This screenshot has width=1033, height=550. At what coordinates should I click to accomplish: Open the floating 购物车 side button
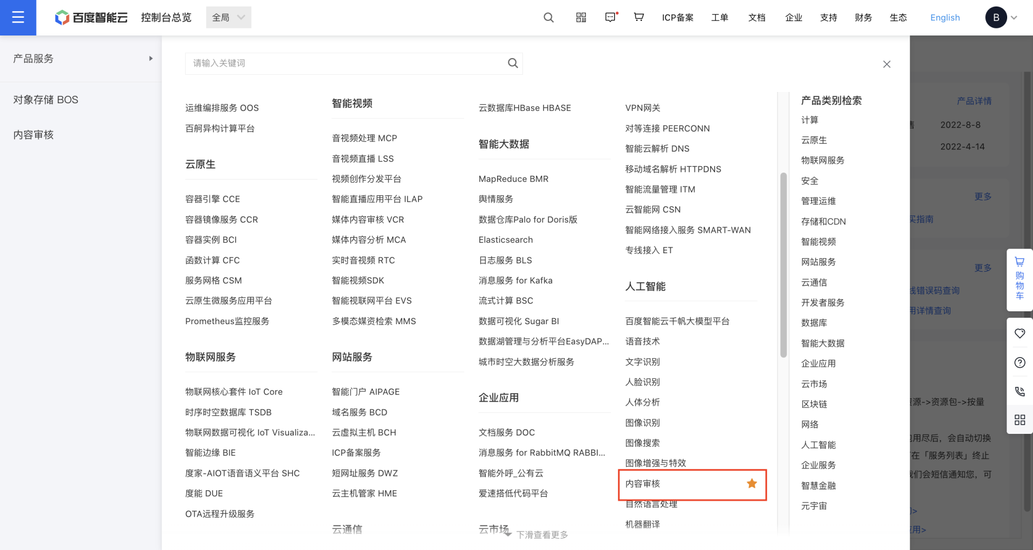click(1020, 279)
